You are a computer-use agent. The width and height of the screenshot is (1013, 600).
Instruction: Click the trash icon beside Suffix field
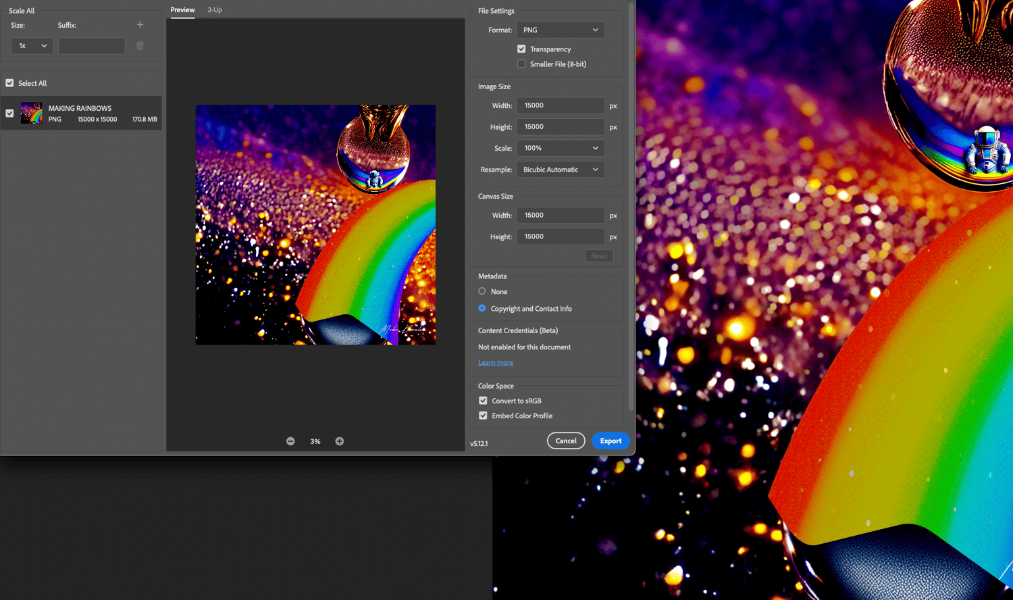pos(140,46)
